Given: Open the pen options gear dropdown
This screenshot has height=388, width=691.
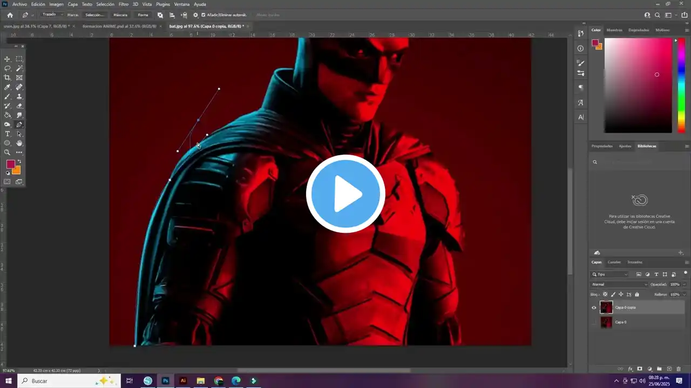Looking at the screenshot, I should click(x=195, y=15).
